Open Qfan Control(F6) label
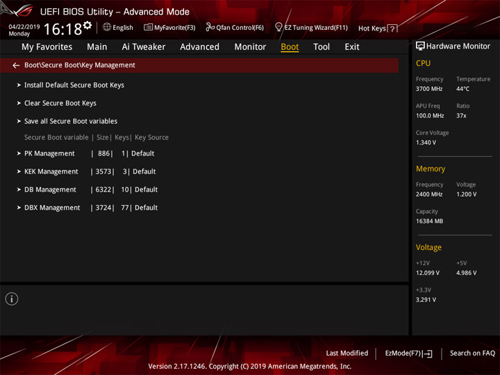This screenshot has width=500, height=375. (240, 28)
